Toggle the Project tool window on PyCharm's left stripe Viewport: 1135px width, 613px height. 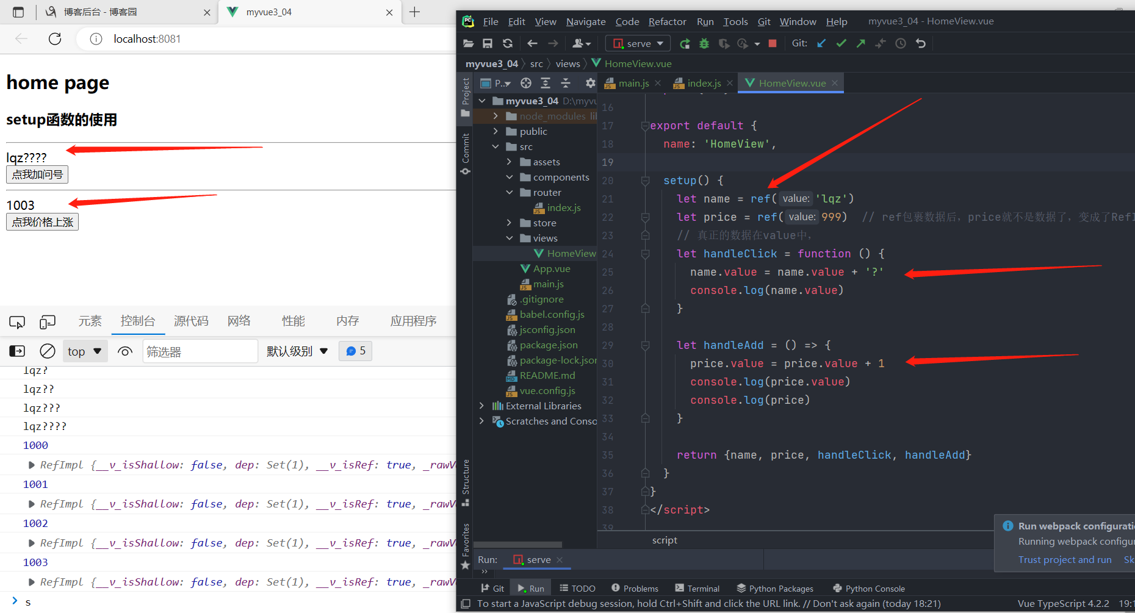tap(465, 97)
